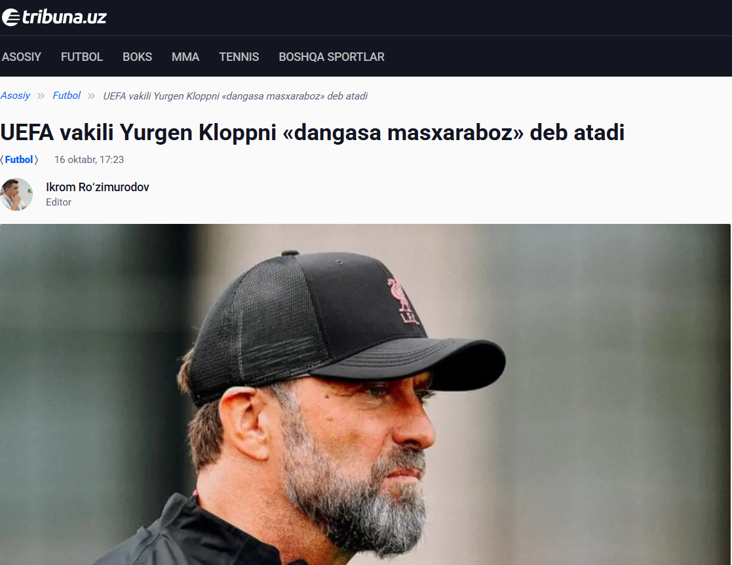Open the FUTBOL navigation section
This screenshot has height=565, width=732.
click(82, 57)
